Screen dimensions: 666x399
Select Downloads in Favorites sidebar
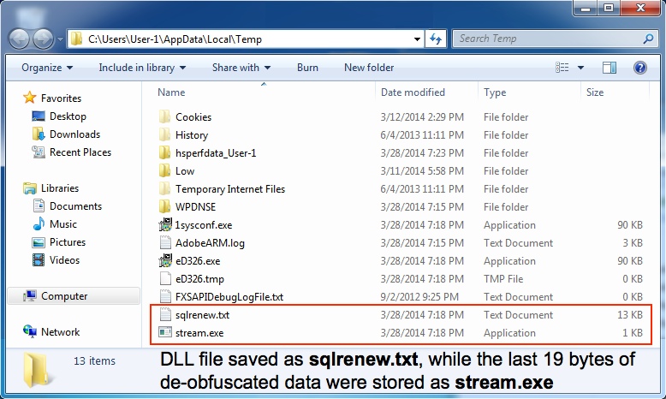coord(74,134)
